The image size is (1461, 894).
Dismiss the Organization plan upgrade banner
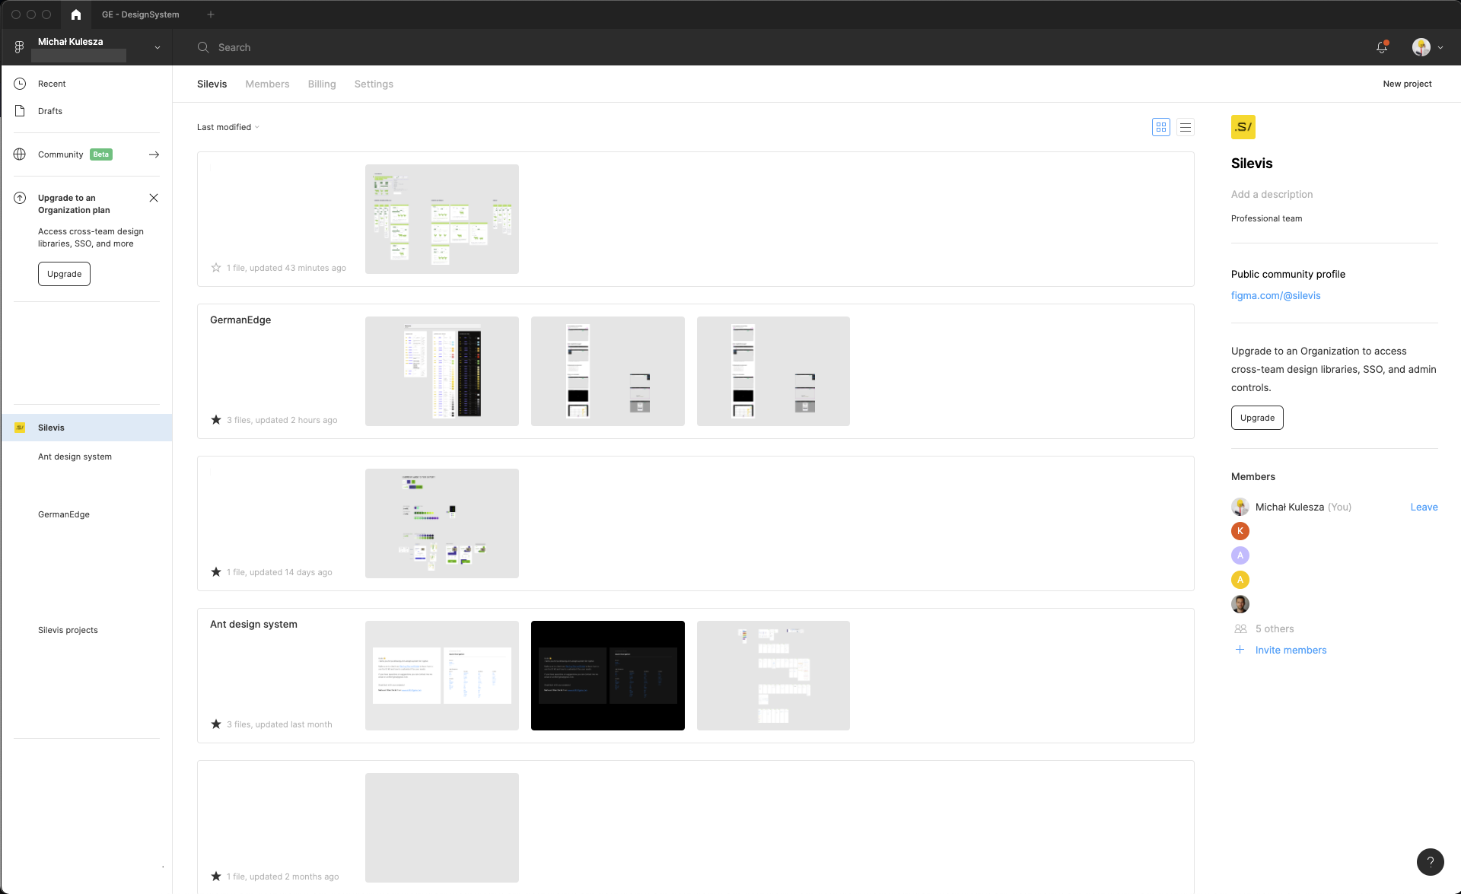154,198
